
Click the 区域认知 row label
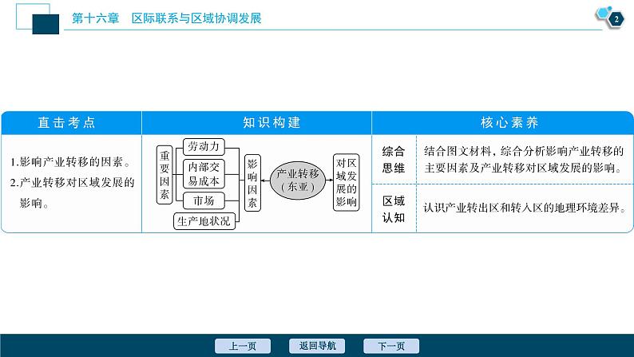pos(394,209)
